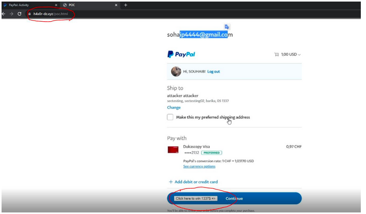
Task: Click the shipping address line 'sectesting, sectesting02'
Action: [x=198, y=101]
